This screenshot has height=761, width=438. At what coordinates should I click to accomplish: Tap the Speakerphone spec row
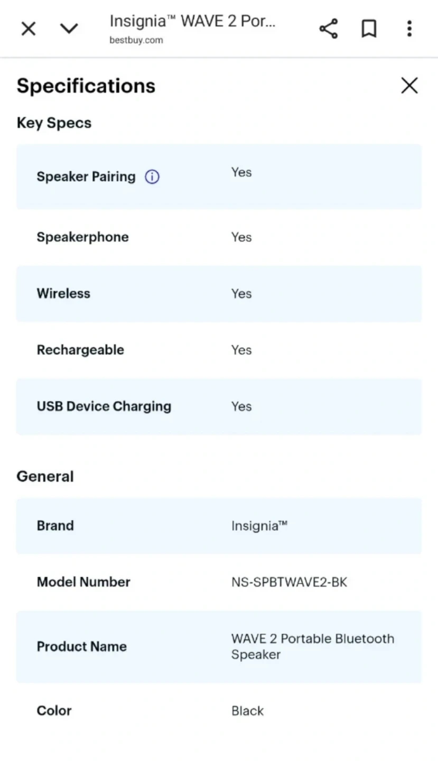219,237
